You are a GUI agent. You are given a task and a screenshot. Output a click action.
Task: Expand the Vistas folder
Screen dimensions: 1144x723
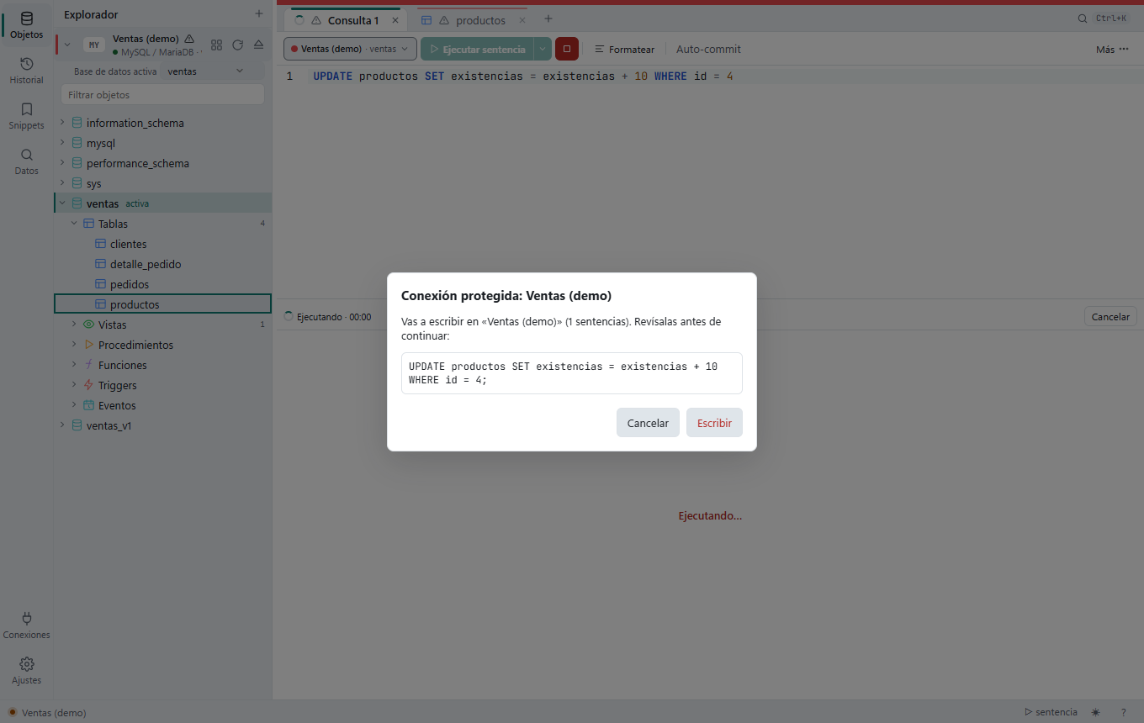(x=74, y=325)
